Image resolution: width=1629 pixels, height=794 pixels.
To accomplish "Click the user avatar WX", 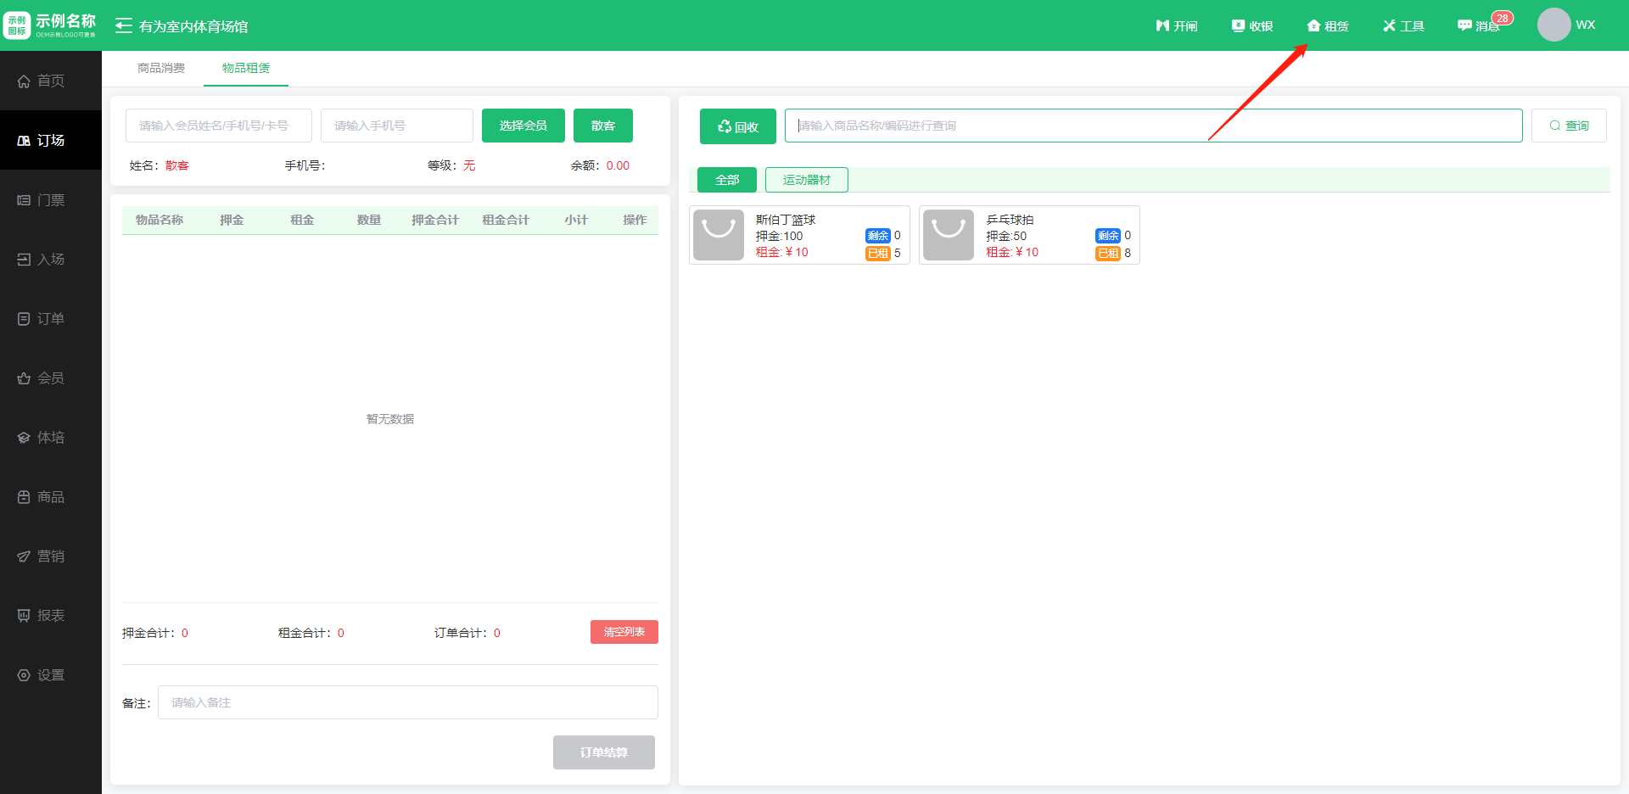I will pyautogui.click(x=1554, y=25).
